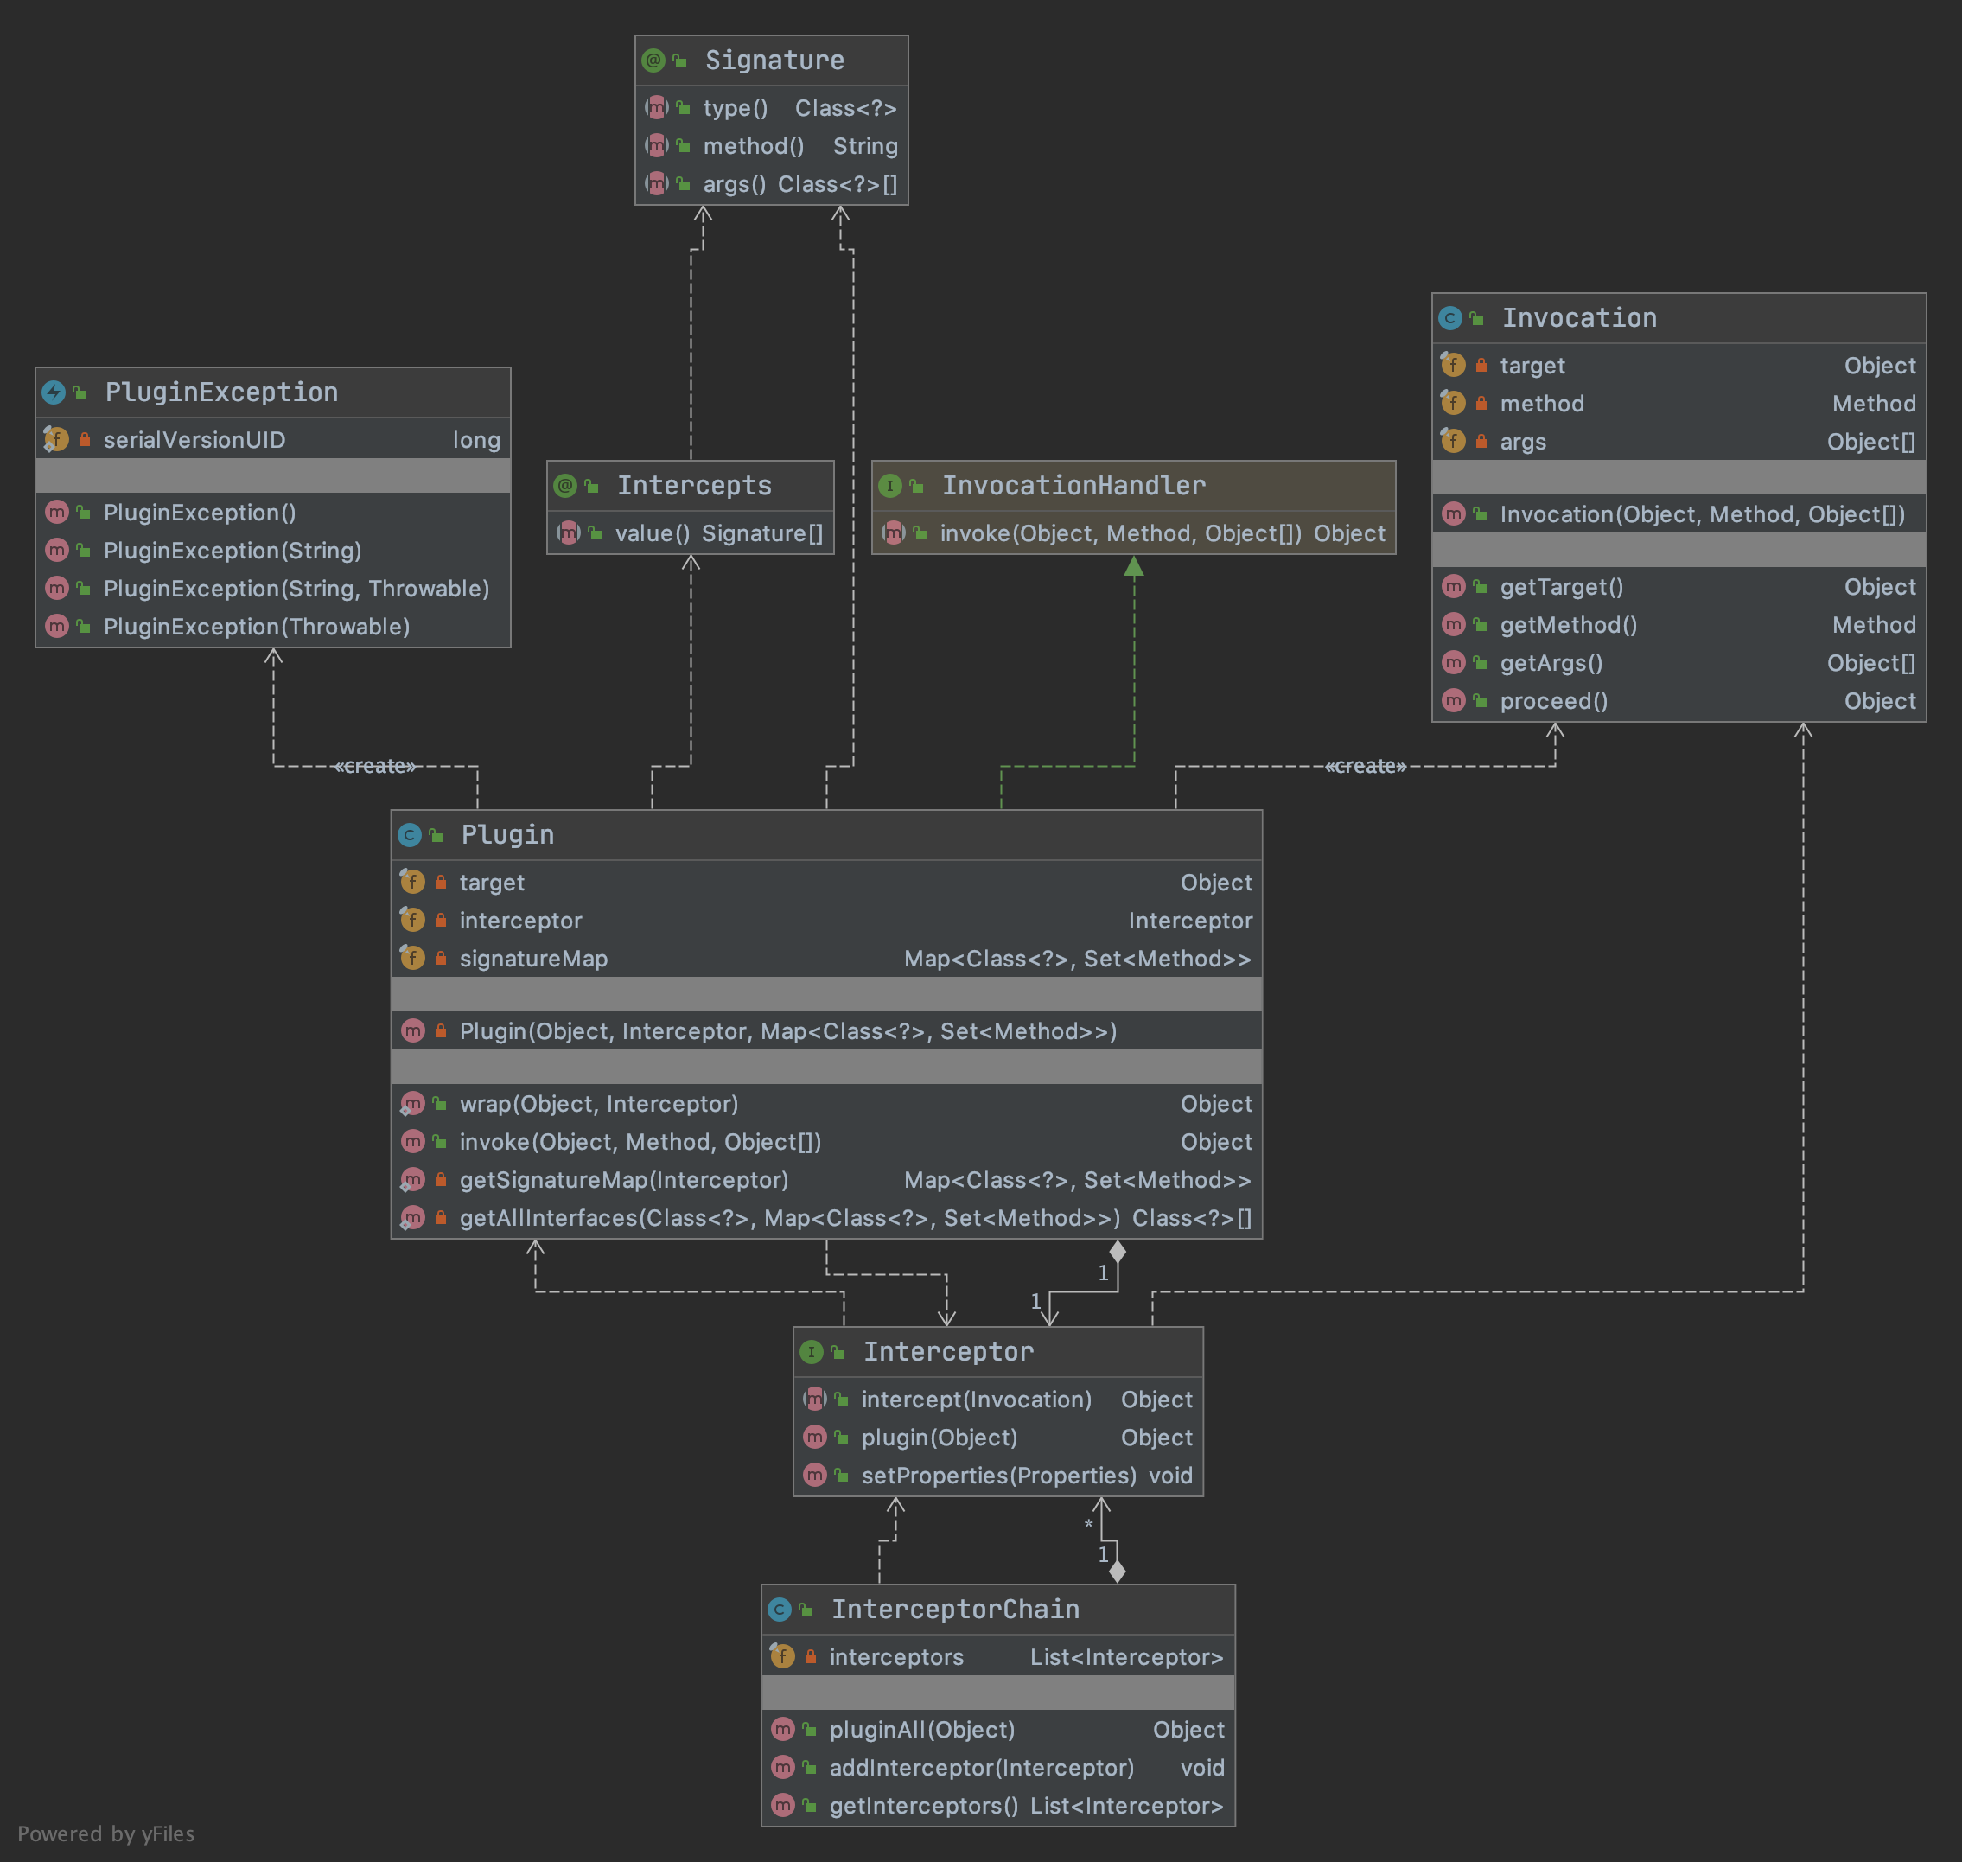Click the interface icon beside the Interceptor title
This screenshot has height=1862, width=1962.
pyautogui.click(x=811, y=1352)
